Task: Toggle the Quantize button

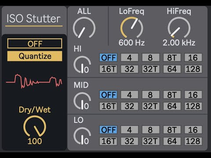Action: (x=35, y=56)
